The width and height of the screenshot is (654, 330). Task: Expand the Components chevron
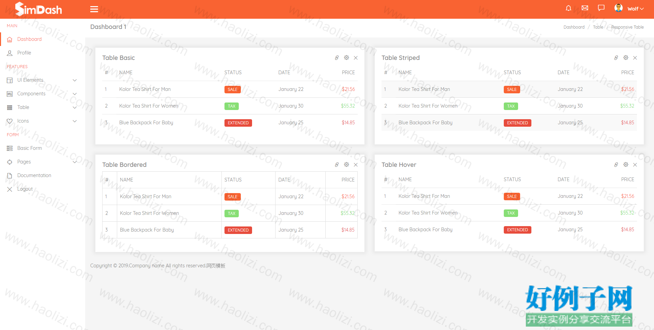click(75, 94)
